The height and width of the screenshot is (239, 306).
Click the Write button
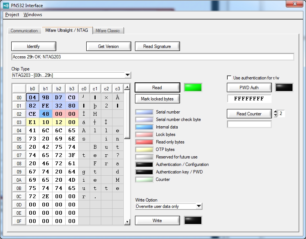point(157,221)
